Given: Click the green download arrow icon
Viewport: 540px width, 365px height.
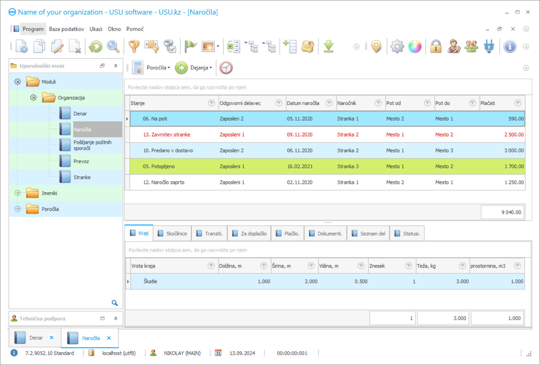Looking at the screenshot, I should pos(328,47).
